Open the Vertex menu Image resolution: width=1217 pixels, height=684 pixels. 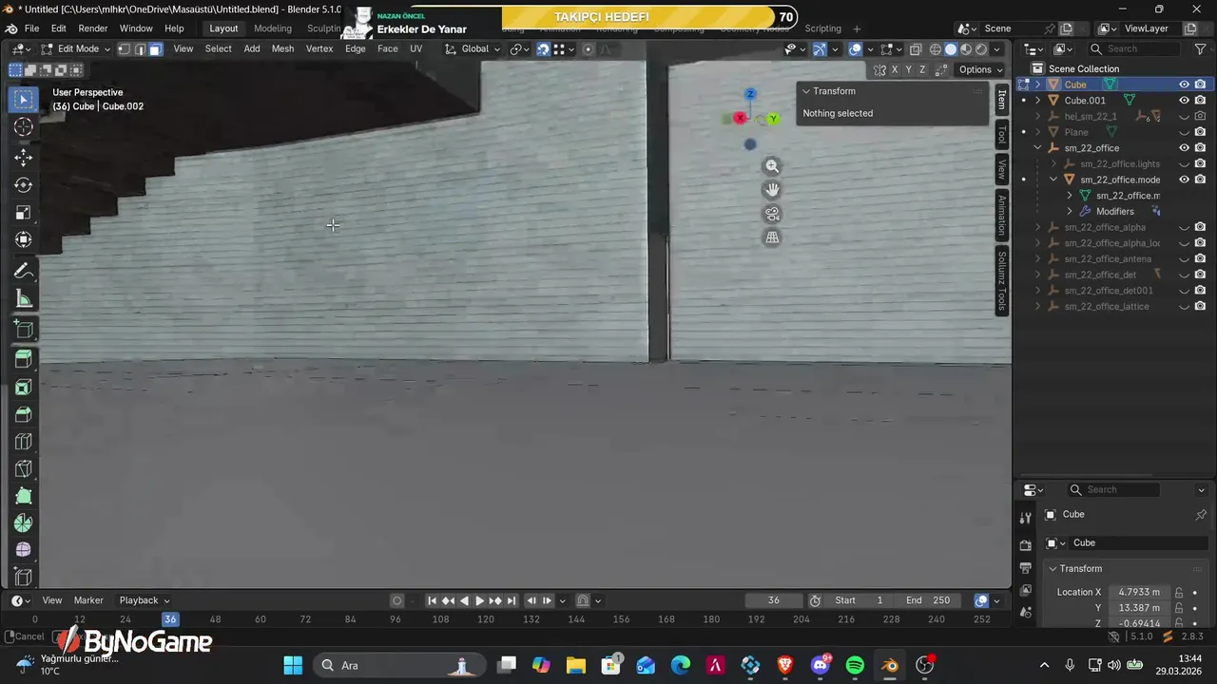319,49
